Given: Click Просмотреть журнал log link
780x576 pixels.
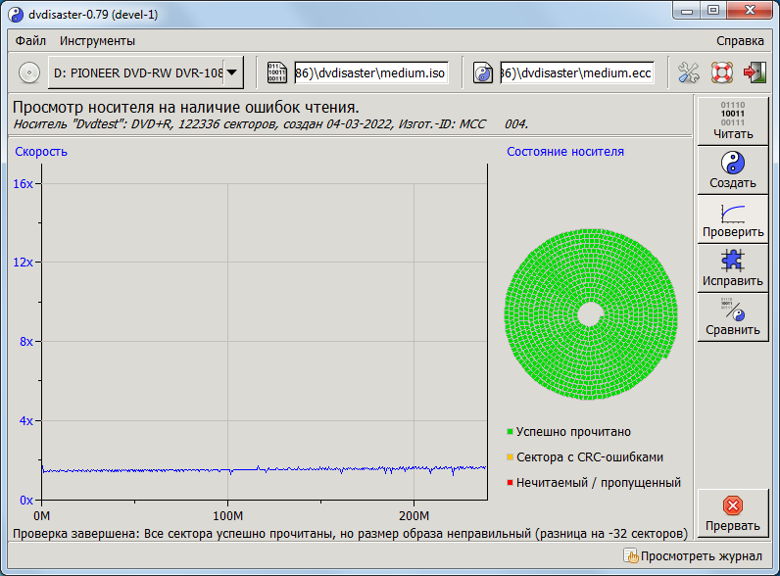Looking at the screenshot, I should 693,556.
